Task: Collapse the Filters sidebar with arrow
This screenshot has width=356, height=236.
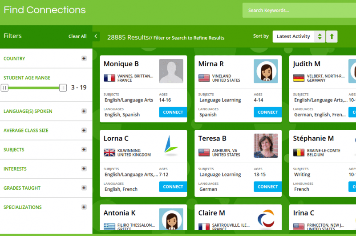Action: [x=96, y=36]
